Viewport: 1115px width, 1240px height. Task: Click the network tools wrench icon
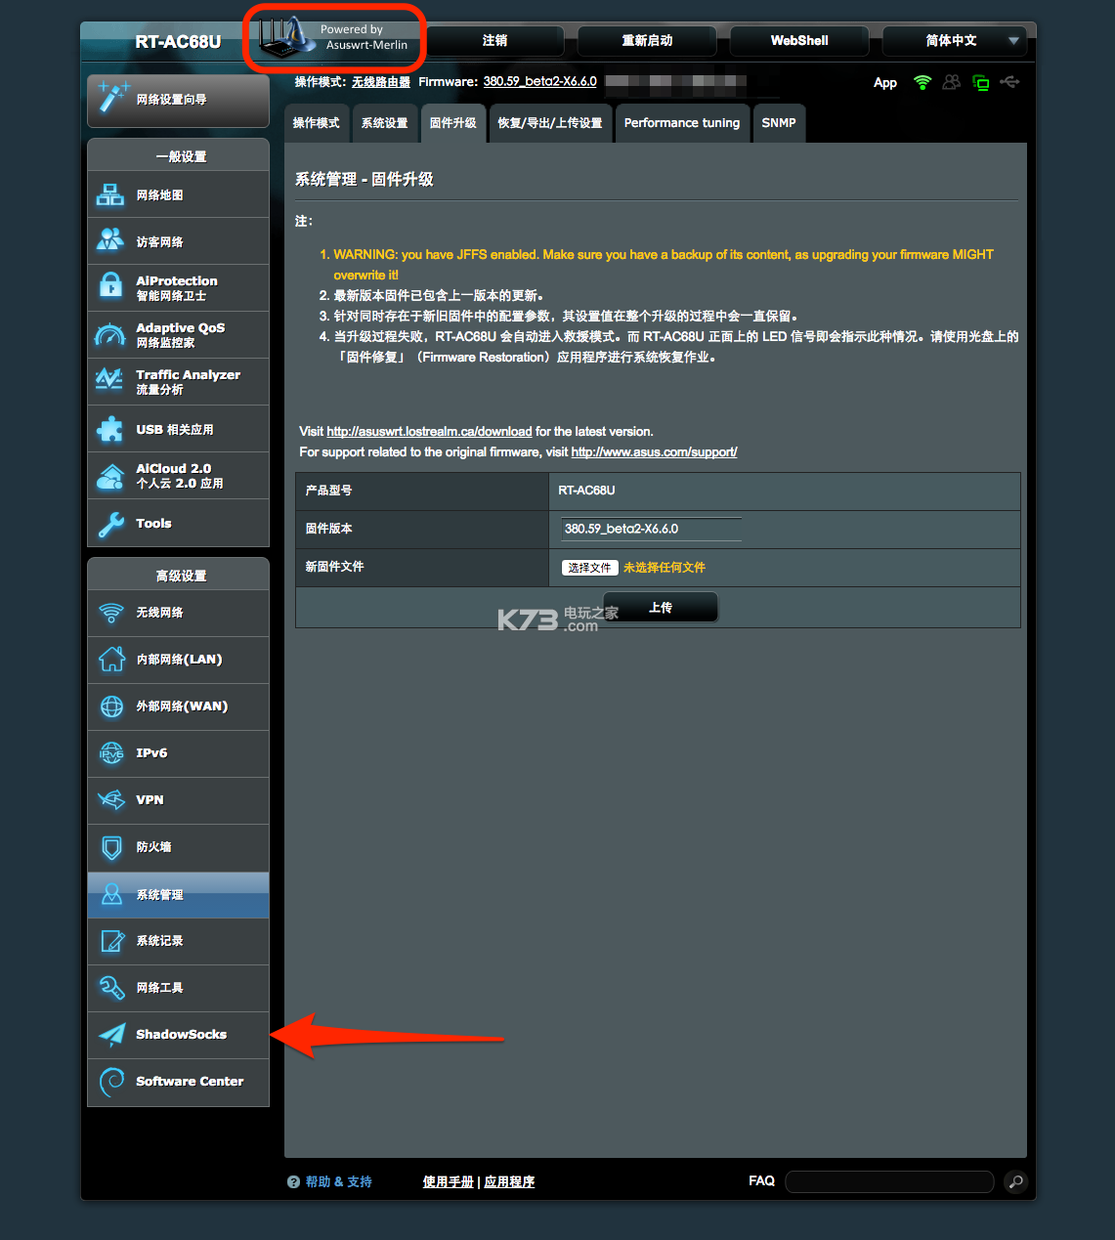coord(111,987)
